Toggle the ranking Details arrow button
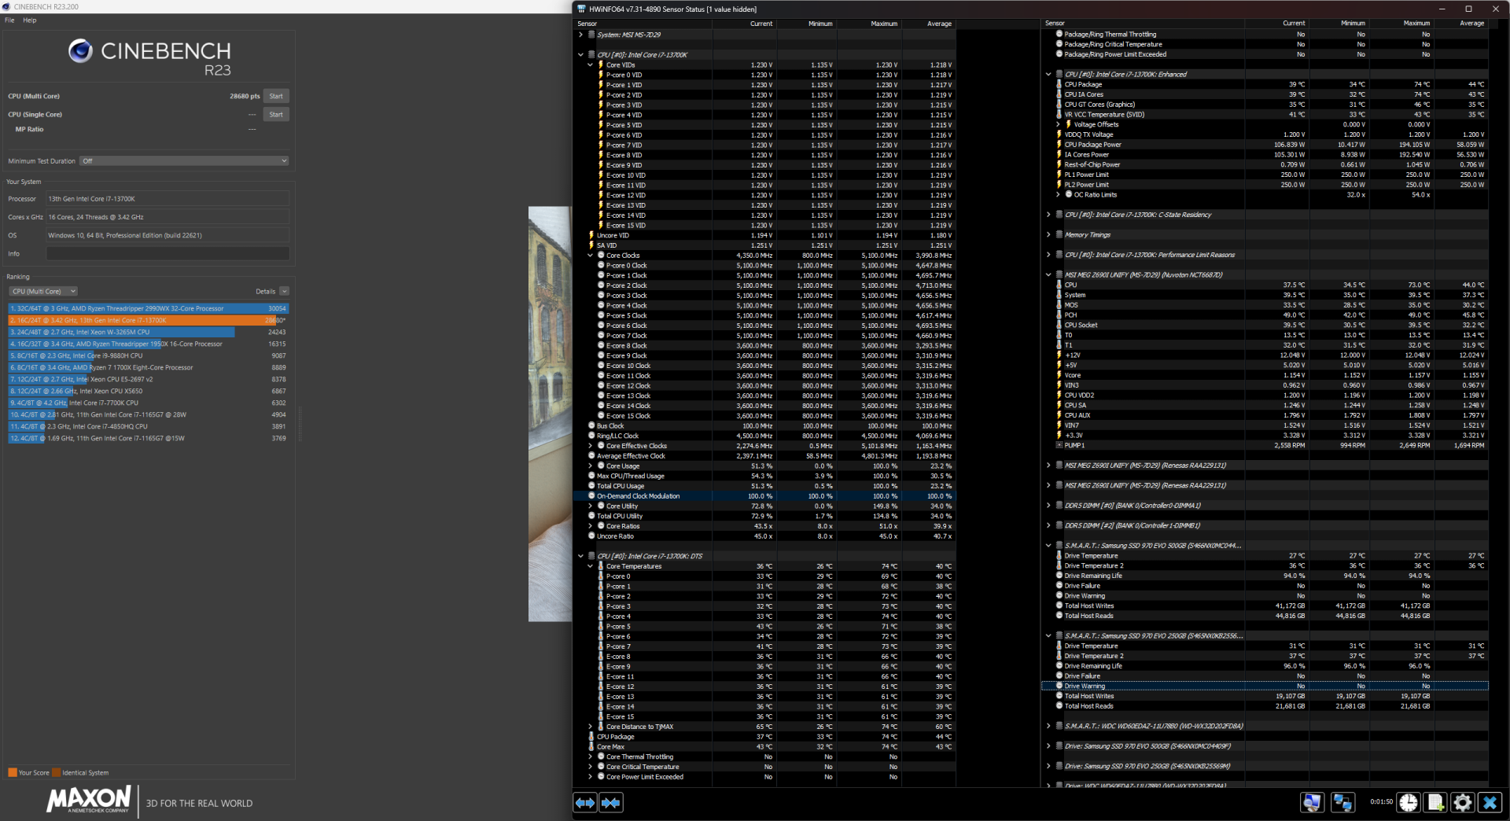The height and width of the screenshot is (821, 1510). tap(284, 291)
